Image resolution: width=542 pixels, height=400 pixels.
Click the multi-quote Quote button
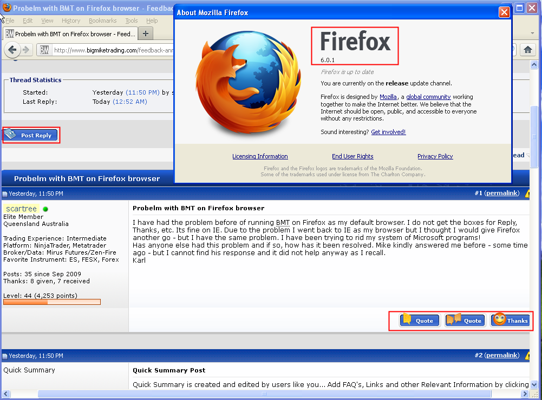coord(465,321)
